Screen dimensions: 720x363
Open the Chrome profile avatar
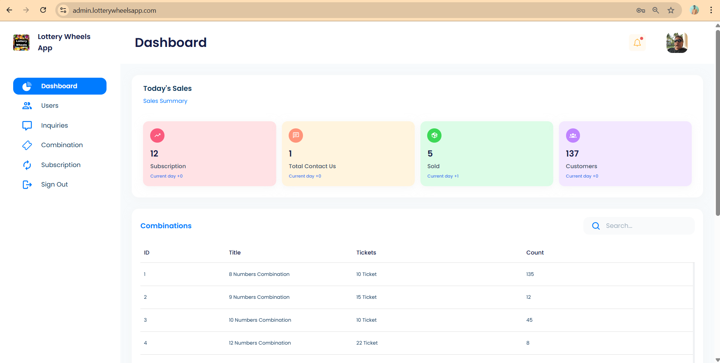694,10
